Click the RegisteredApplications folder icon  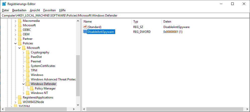pos(20,97)
